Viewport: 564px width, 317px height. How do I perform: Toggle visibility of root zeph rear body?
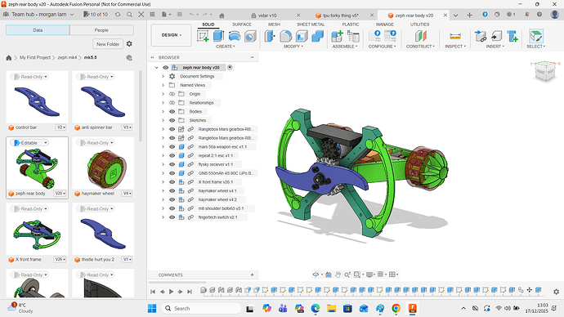(165, 67)
